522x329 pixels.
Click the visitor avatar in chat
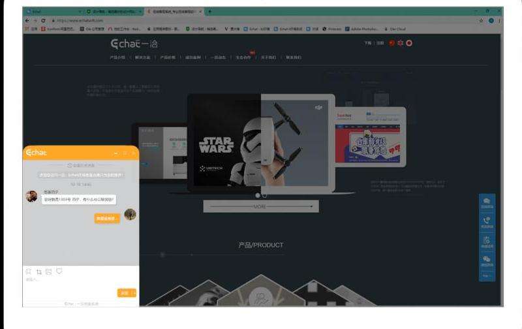(130, 215)
